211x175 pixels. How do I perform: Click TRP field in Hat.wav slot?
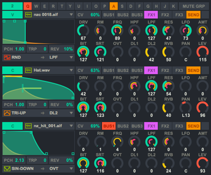[38, 105]
